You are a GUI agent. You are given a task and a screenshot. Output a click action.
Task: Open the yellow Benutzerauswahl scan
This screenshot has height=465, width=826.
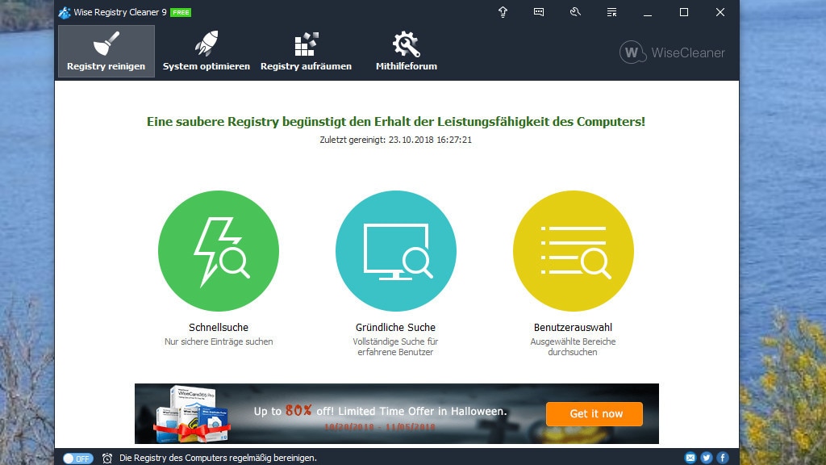574,251
